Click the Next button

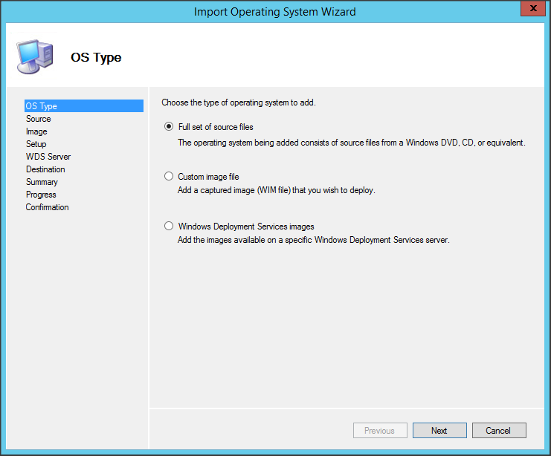[x=439, y=431]
